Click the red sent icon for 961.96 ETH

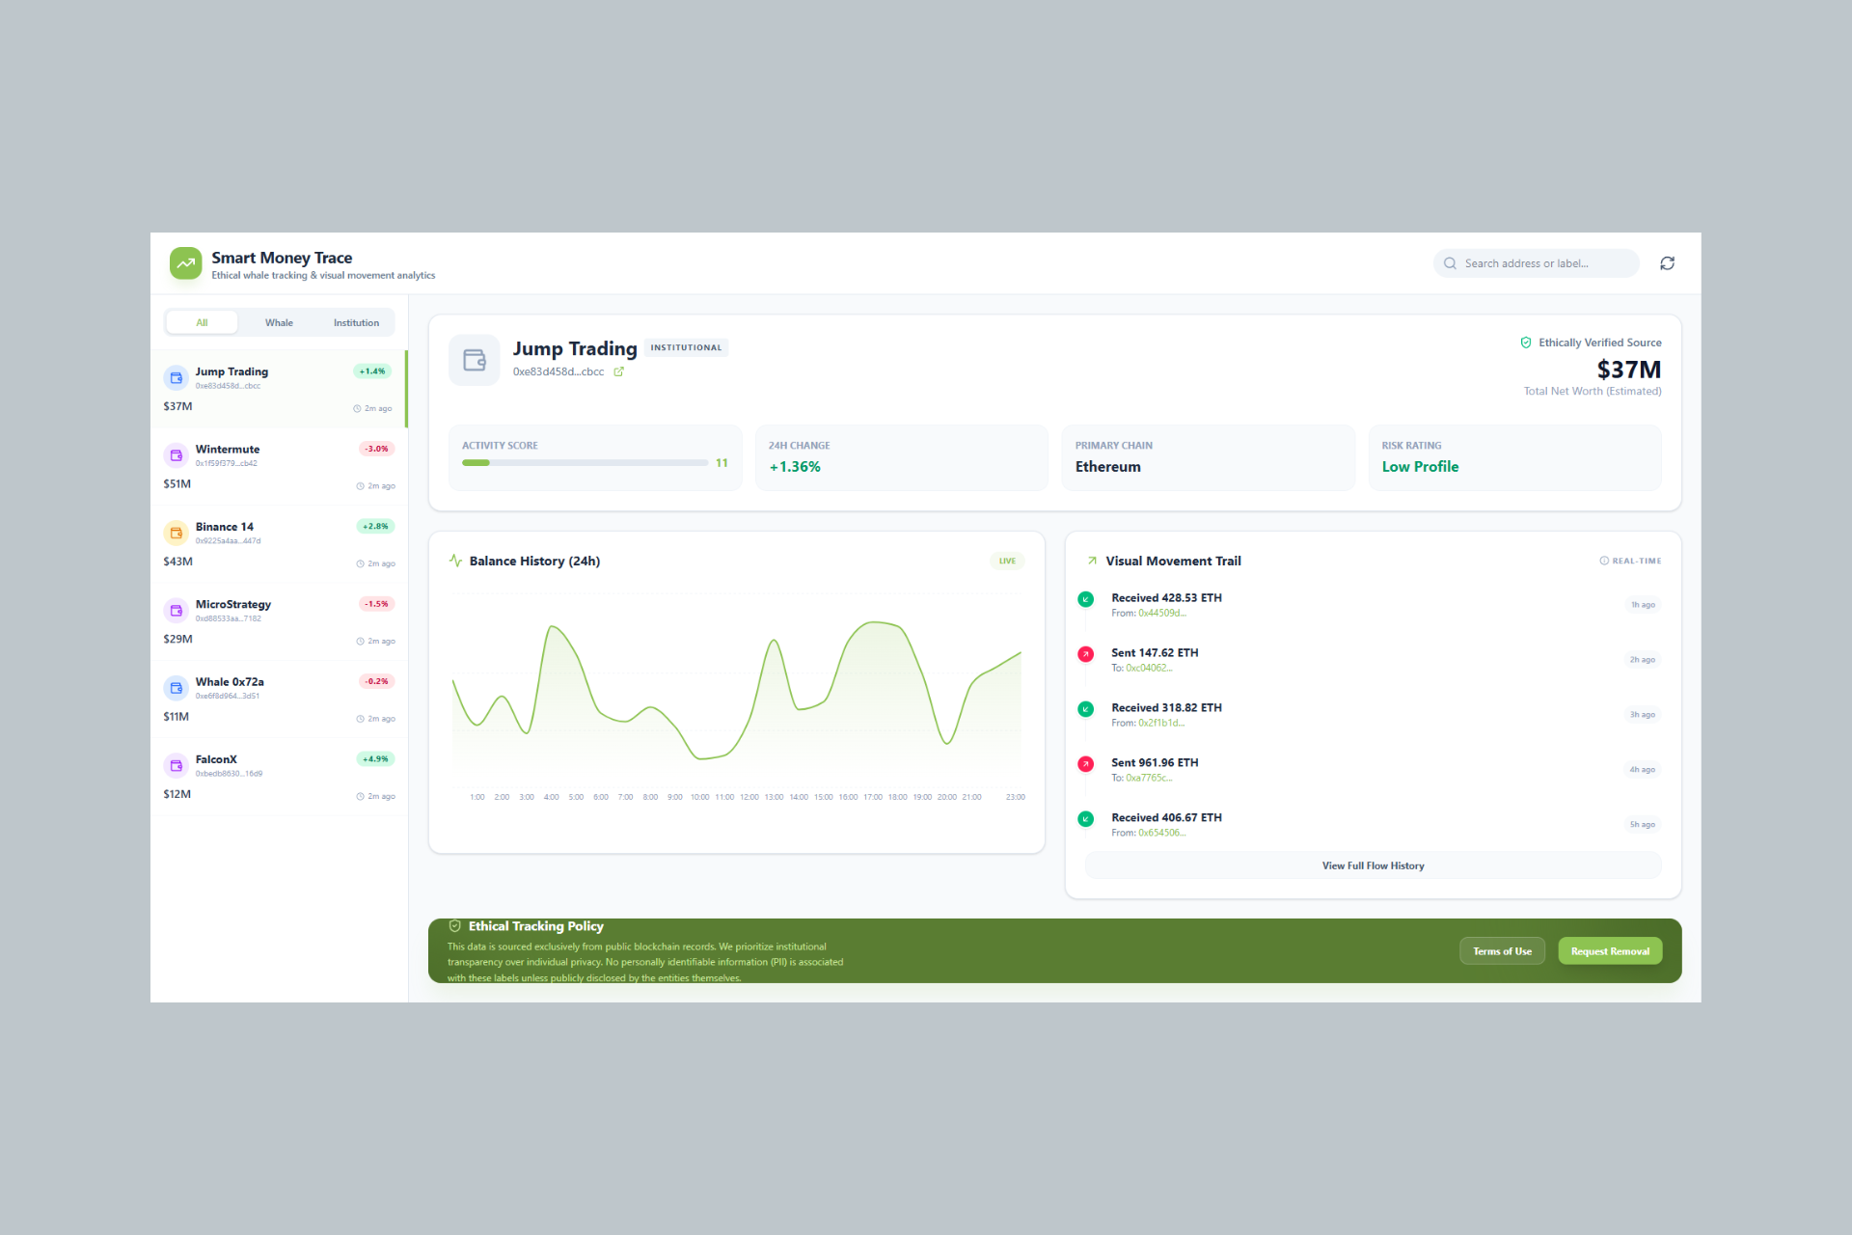(1086, 763)
